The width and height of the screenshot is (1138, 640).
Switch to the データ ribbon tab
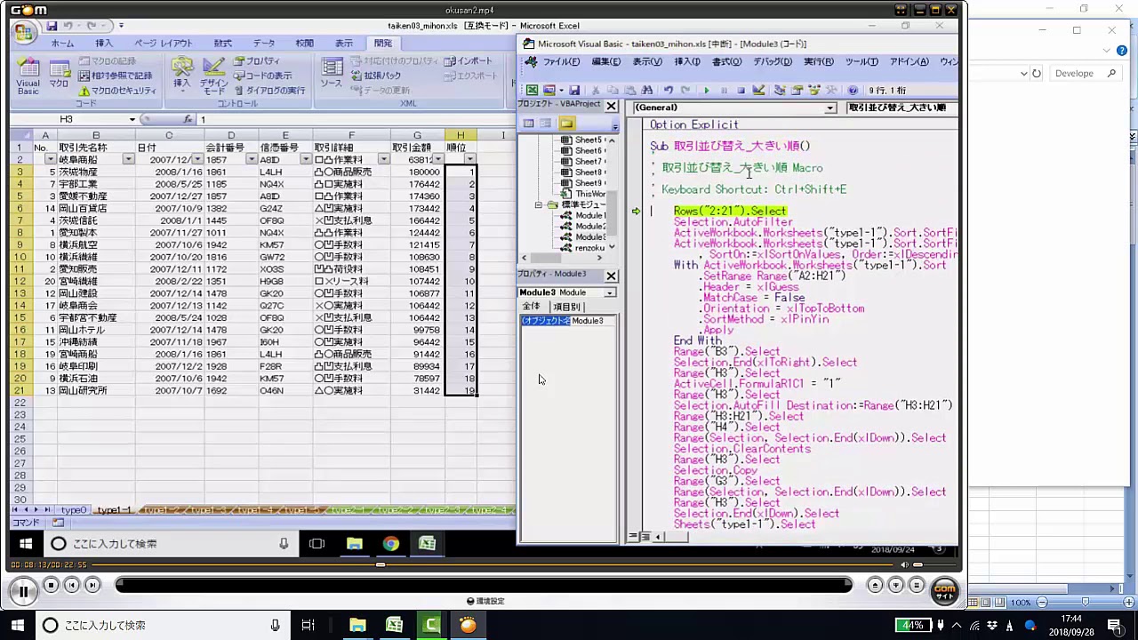click(264, 44)
